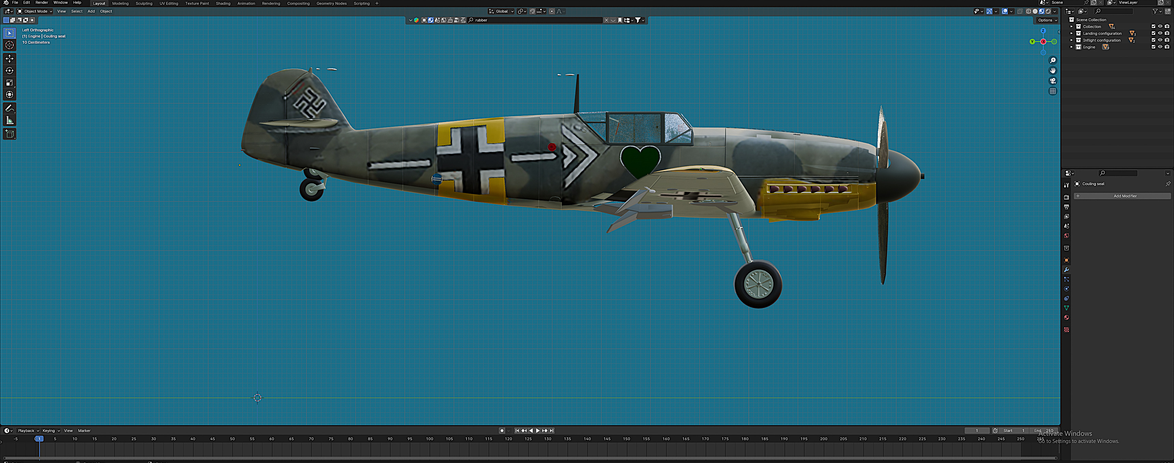Screen dimensions: 1174x463
Task: Open the World properties tab
Action: 1066,236
